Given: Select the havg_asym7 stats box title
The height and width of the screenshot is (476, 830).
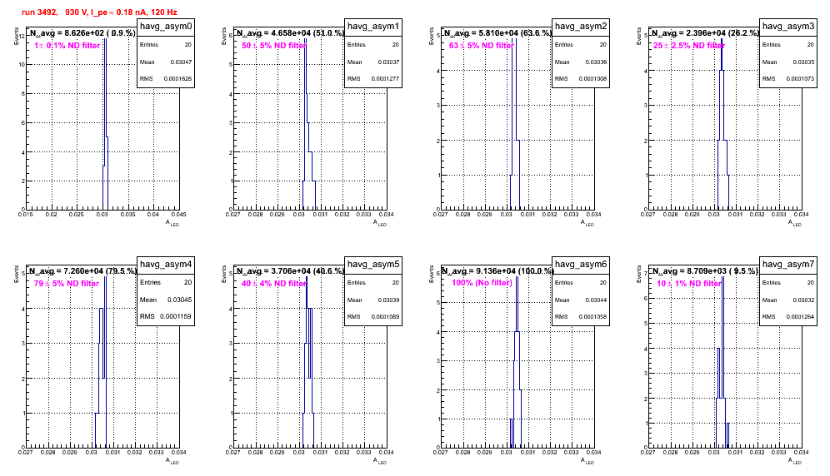Looking at the screenshot, I should point(788,265).
